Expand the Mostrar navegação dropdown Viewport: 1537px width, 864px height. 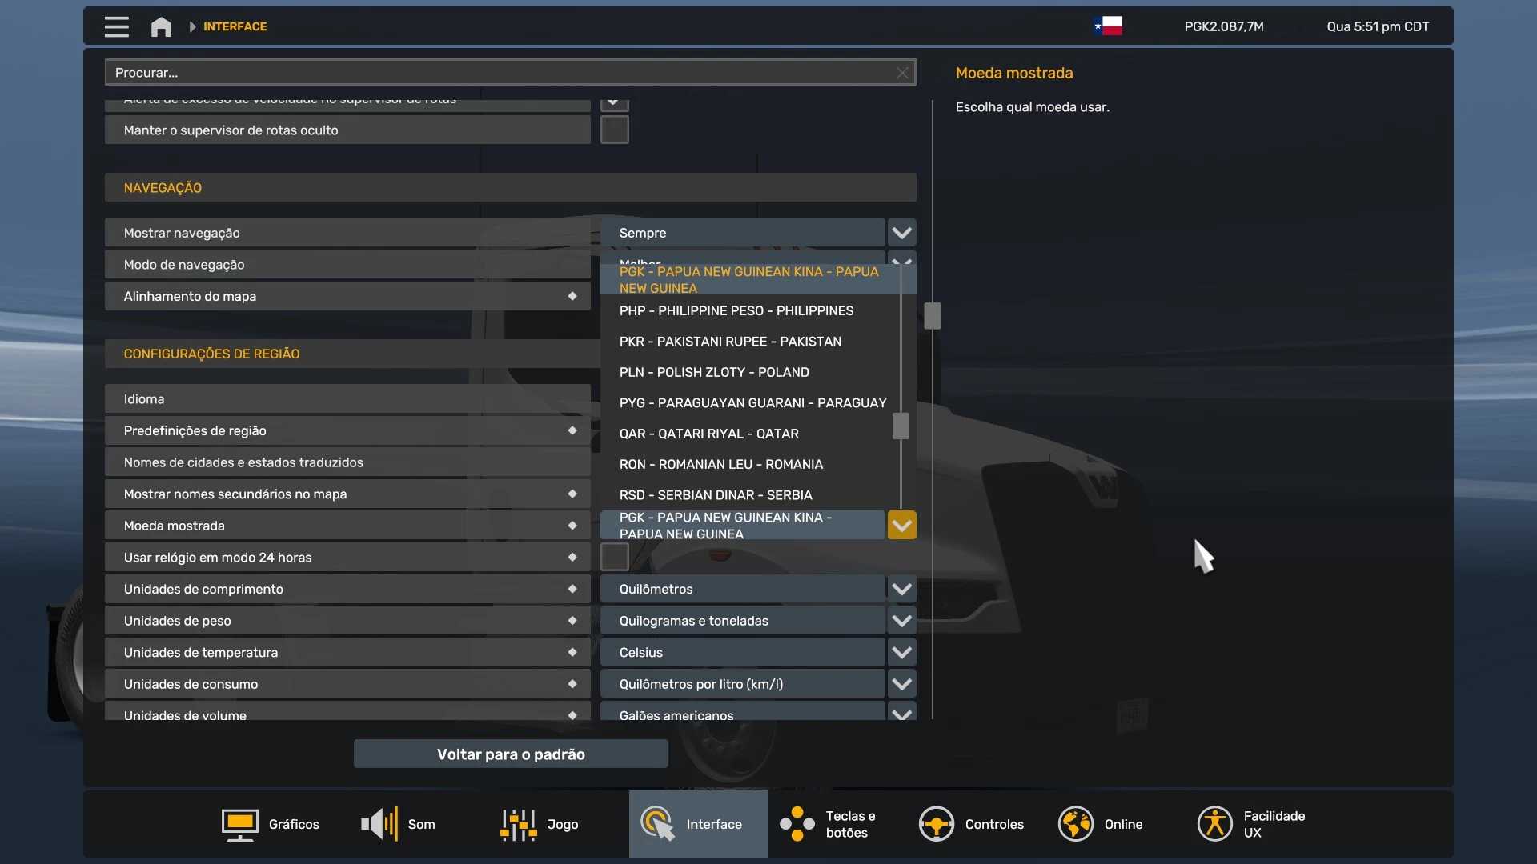[x=901, y=233]
